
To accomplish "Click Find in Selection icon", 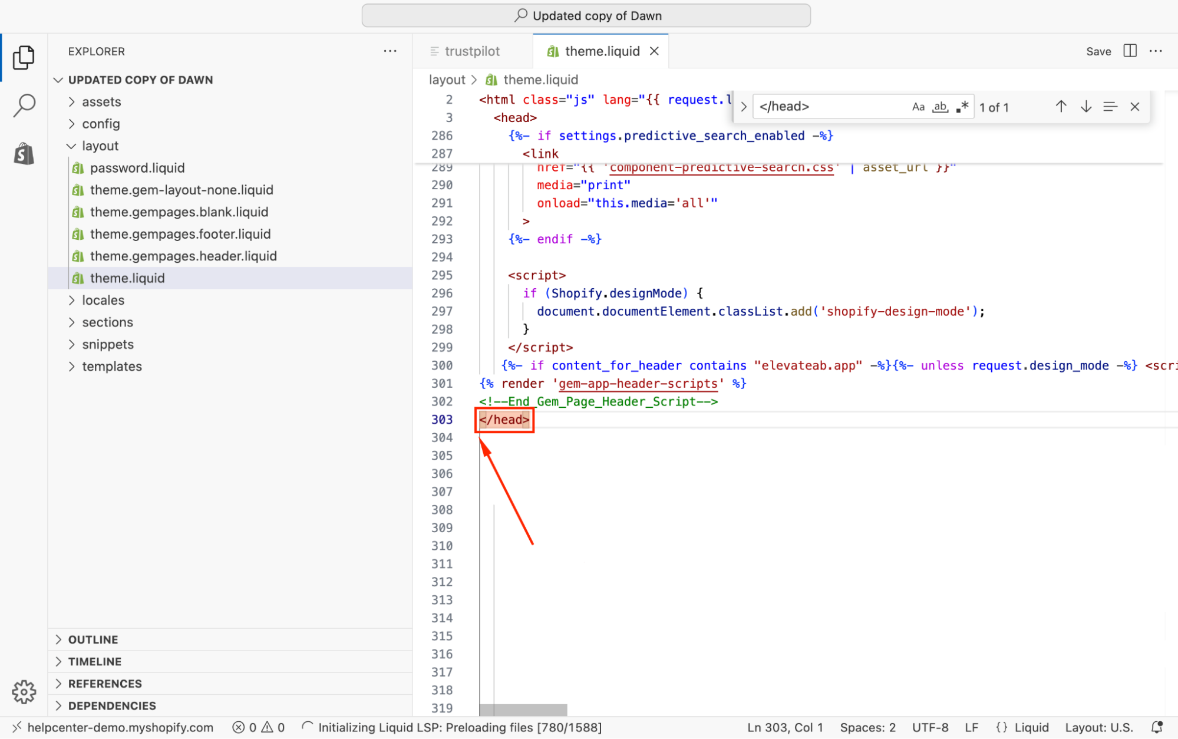I will pos(1110,107).
